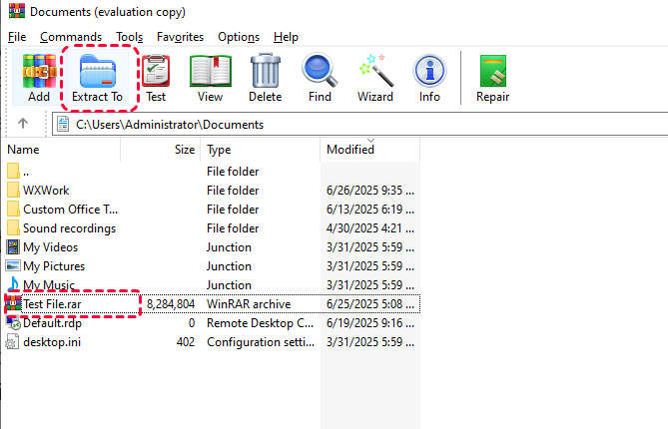Sort list by Size column header
Screen dimensions: 668x429
point(161,150)
